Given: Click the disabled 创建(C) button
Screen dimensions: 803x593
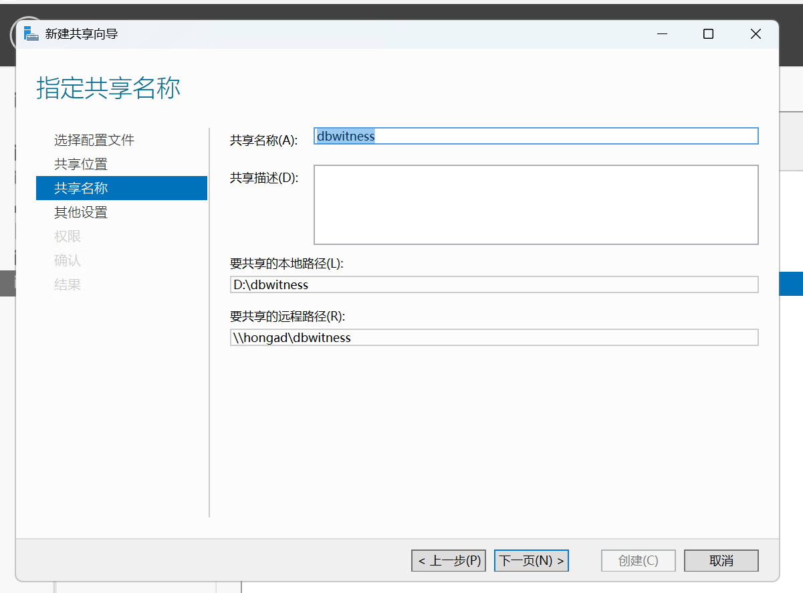Looking at the screenshot, I should point(638,560).
